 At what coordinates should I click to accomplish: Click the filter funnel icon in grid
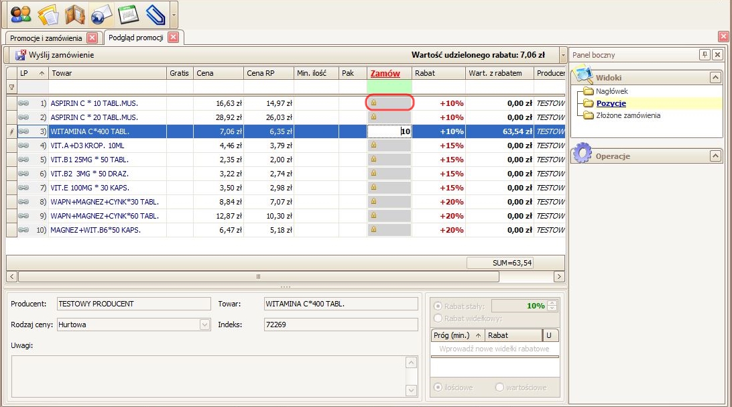pos(11,87)
